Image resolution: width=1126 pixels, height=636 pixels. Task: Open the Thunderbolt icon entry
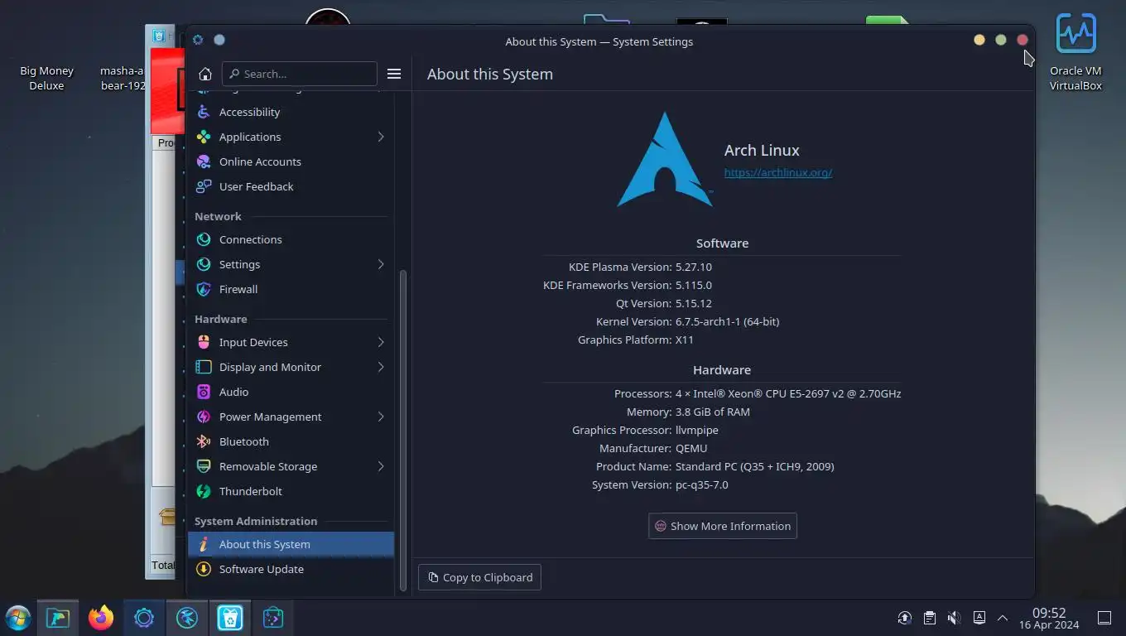(204, 491)
